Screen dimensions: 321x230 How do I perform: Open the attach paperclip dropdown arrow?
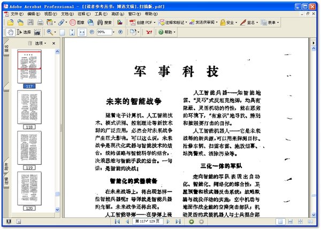click(66, 22)
